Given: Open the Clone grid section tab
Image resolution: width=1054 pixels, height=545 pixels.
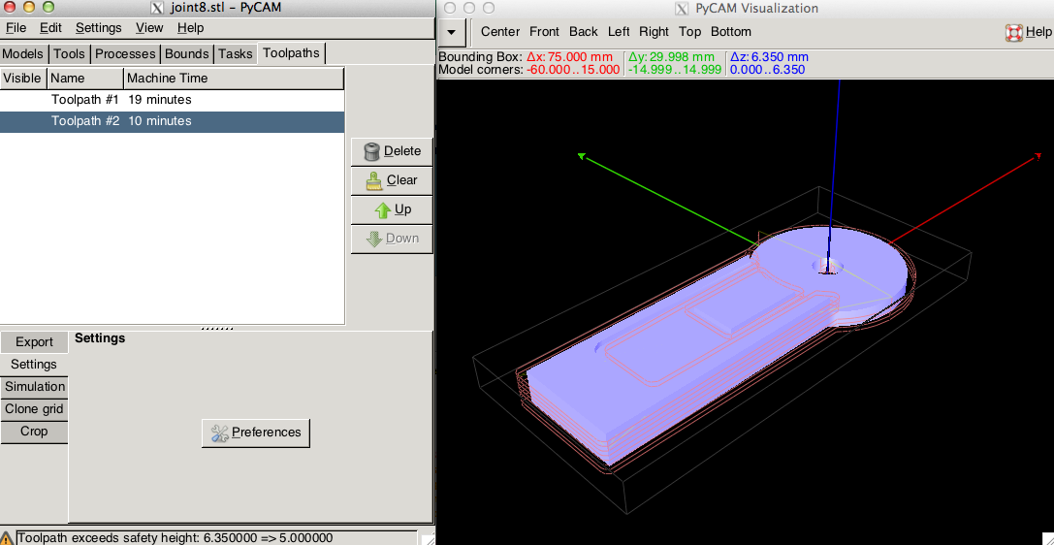Looking at the screenshot, I should pos(34,408).
